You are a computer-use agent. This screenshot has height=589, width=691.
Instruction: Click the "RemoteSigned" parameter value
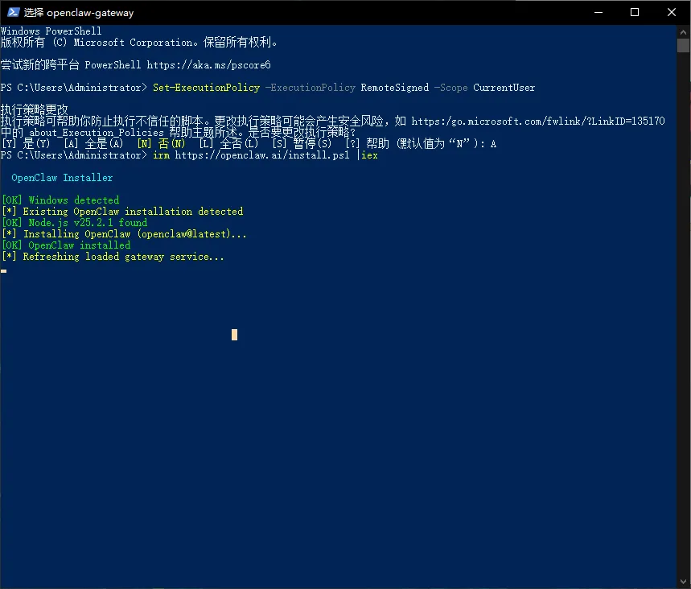coord(394,87)
